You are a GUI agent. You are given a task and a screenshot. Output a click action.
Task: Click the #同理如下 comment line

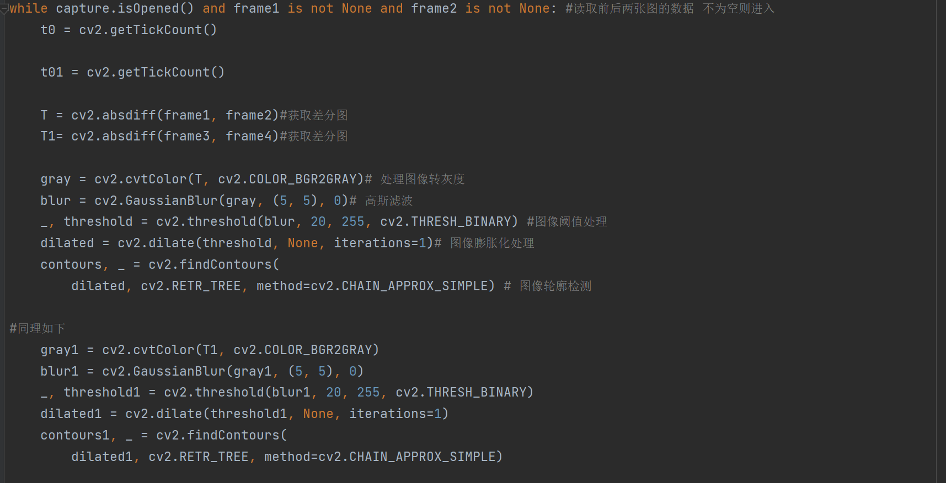tap(38, 328)
